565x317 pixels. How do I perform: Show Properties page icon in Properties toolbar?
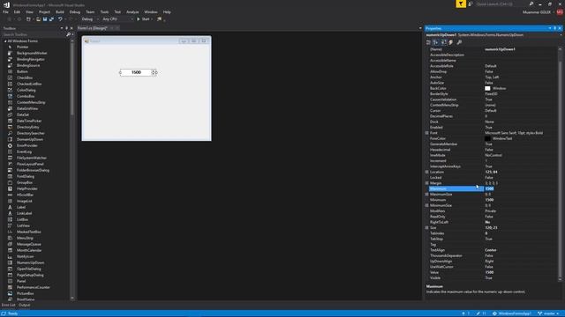443,42
